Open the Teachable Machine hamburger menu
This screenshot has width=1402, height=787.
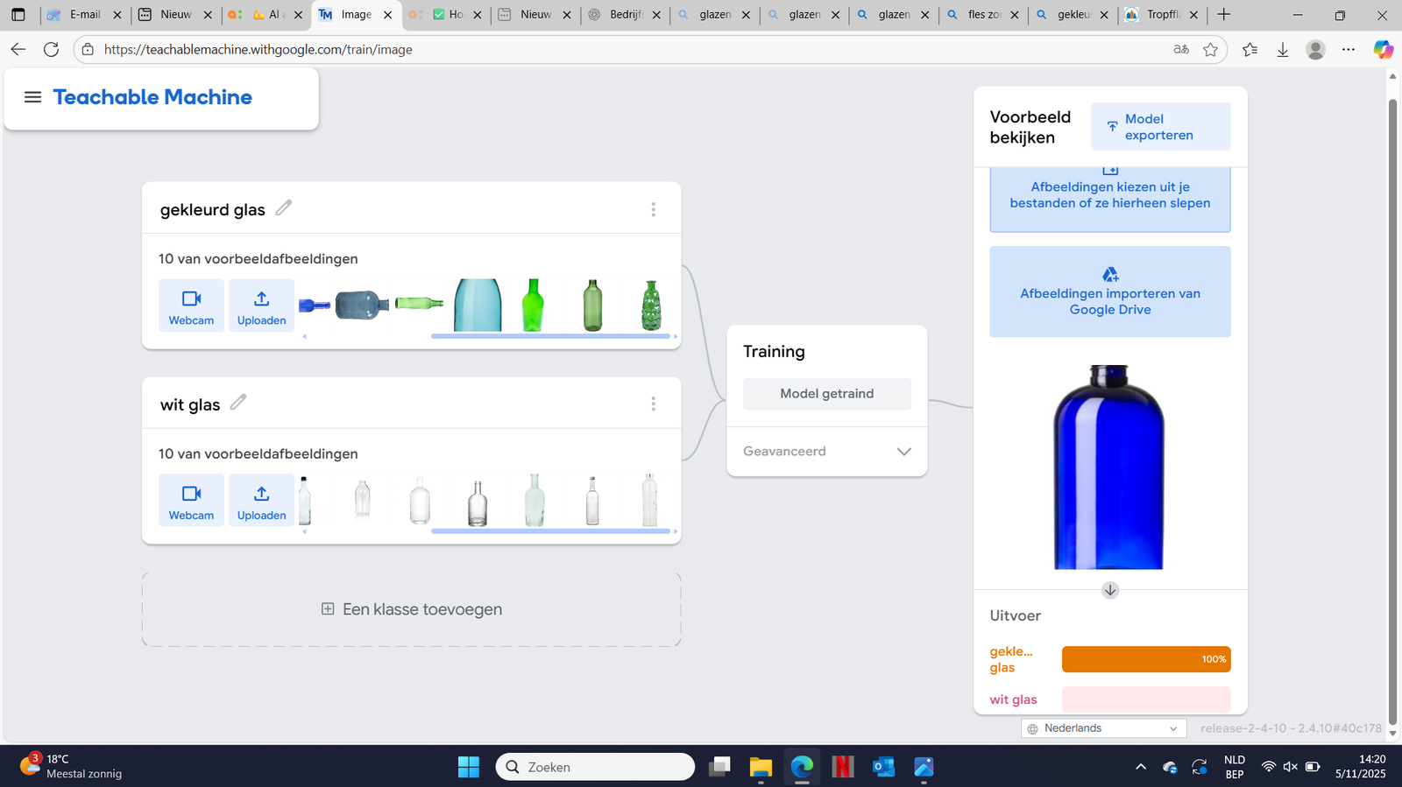[32, 97]
